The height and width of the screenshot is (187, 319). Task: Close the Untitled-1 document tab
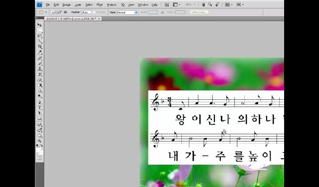[99, 19]
